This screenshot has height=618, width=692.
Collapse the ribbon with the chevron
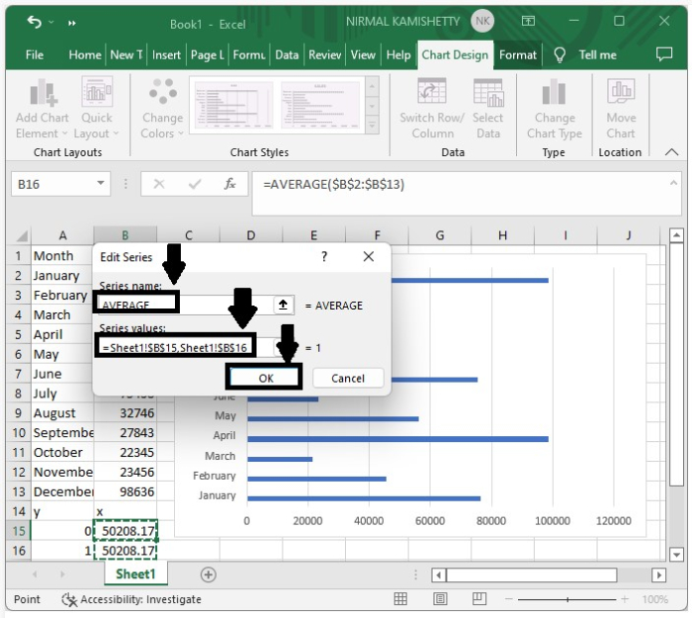(671, 152)
